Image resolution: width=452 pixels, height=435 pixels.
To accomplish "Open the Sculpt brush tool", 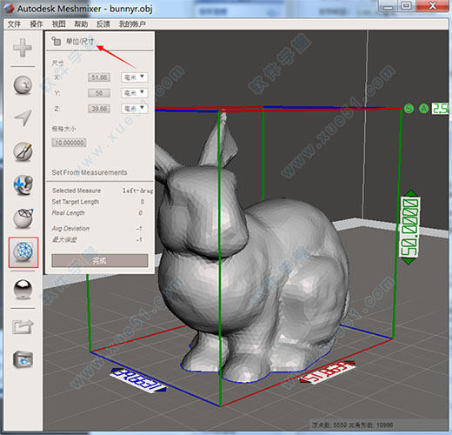I will (23, 151).
